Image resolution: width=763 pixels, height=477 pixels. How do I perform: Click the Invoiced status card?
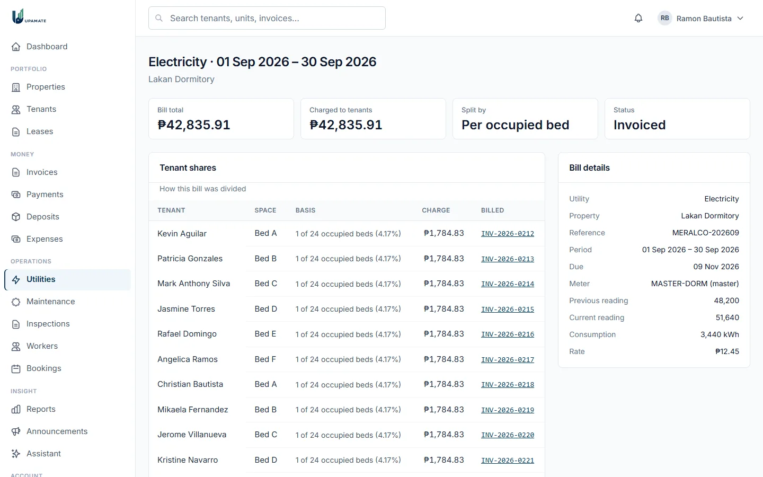677,119
